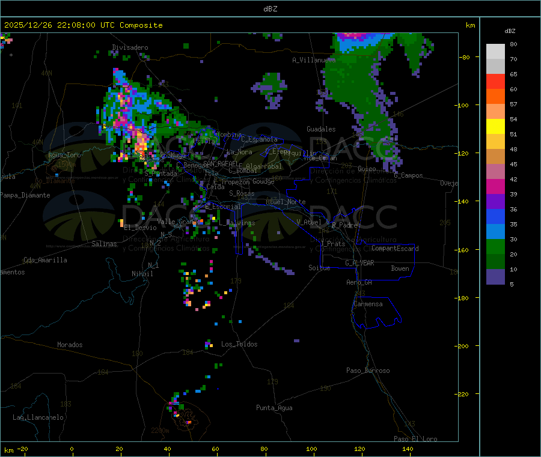541x457 pixels.
Task: Click the '-80' km tick on vertical axis
Action: pyautogui.click(x=465, y=57)
